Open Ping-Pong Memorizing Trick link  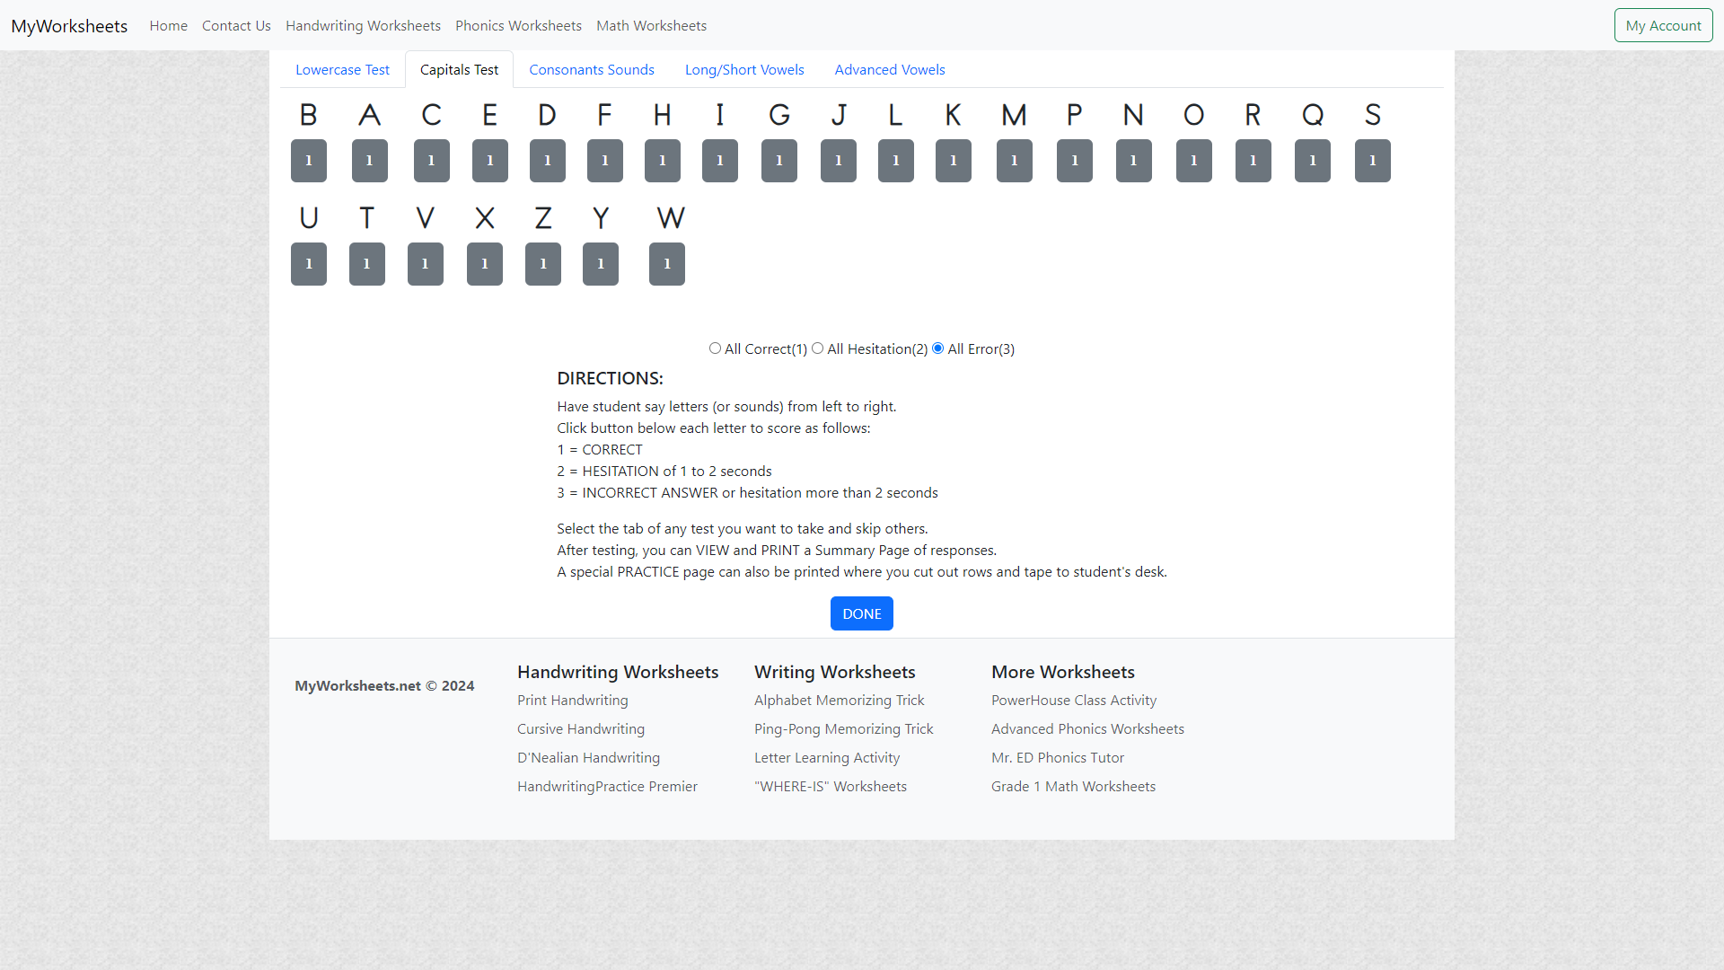coord(844,729)
